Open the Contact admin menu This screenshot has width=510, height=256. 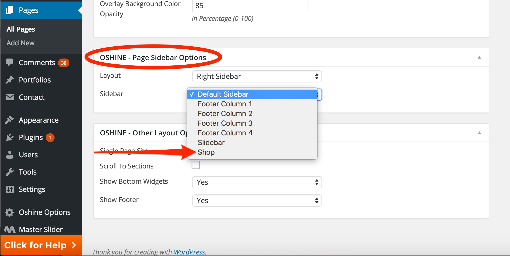41,97
